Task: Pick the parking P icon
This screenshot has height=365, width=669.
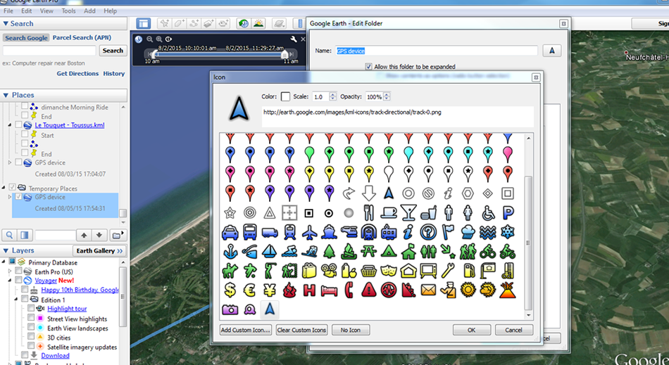Action: [508, 212]
